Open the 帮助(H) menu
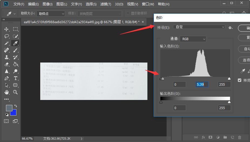The height and width of the screenshot is (142, 250). pos(164,4)
